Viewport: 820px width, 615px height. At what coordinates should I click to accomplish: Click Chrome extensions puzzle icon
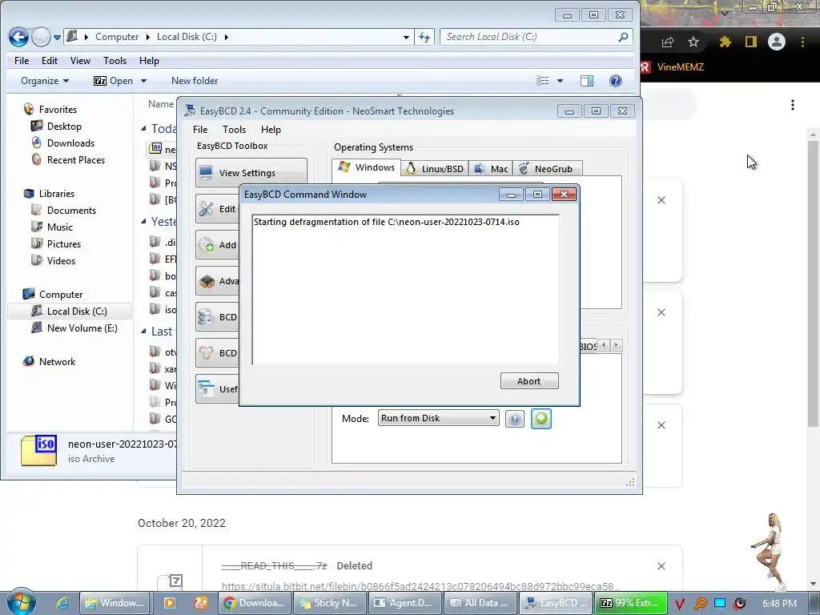[725, 42]
